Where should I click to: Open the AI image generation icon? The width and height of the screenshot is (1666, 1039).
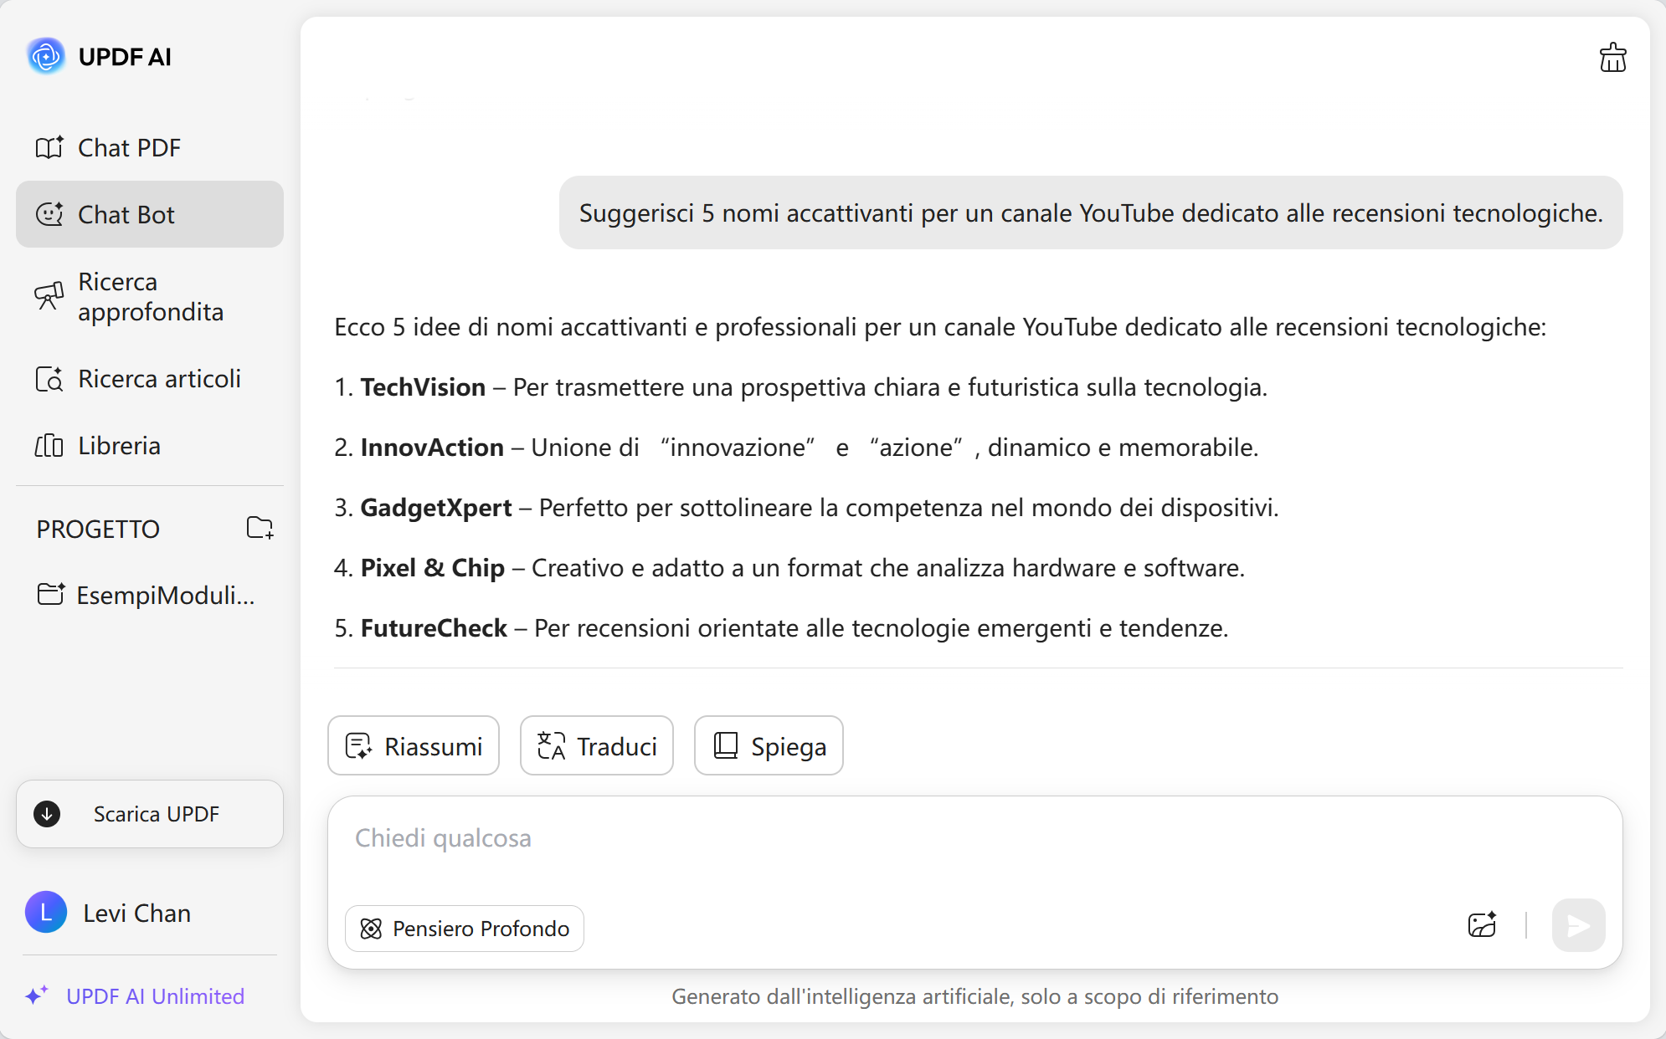coord(1483,924)
